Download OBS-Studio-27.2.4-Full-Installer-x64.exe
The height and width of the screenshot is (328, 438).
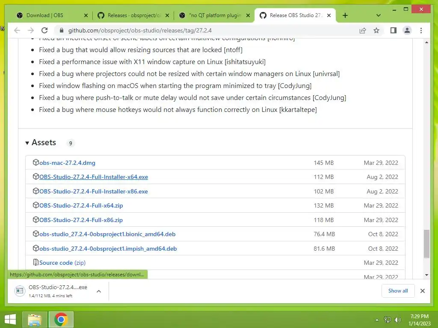pos(94,177)
